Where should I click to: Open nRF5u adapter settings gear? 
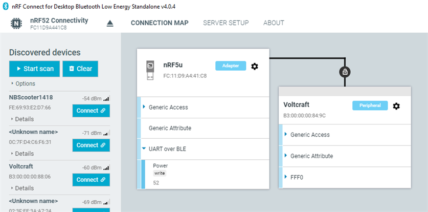(x=255, y=66)
